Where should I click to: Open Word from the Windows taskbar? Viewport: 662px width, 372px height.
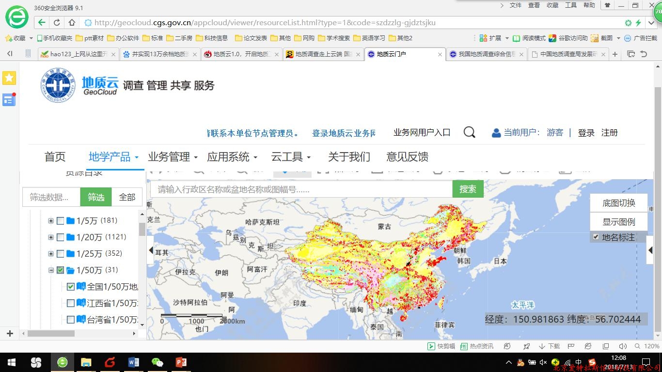click(133, 362)
